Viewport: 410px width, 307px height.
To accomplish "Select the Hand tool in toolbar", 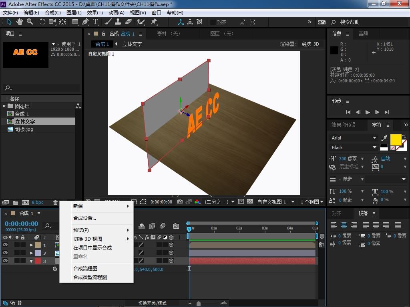I will (20, 22).
